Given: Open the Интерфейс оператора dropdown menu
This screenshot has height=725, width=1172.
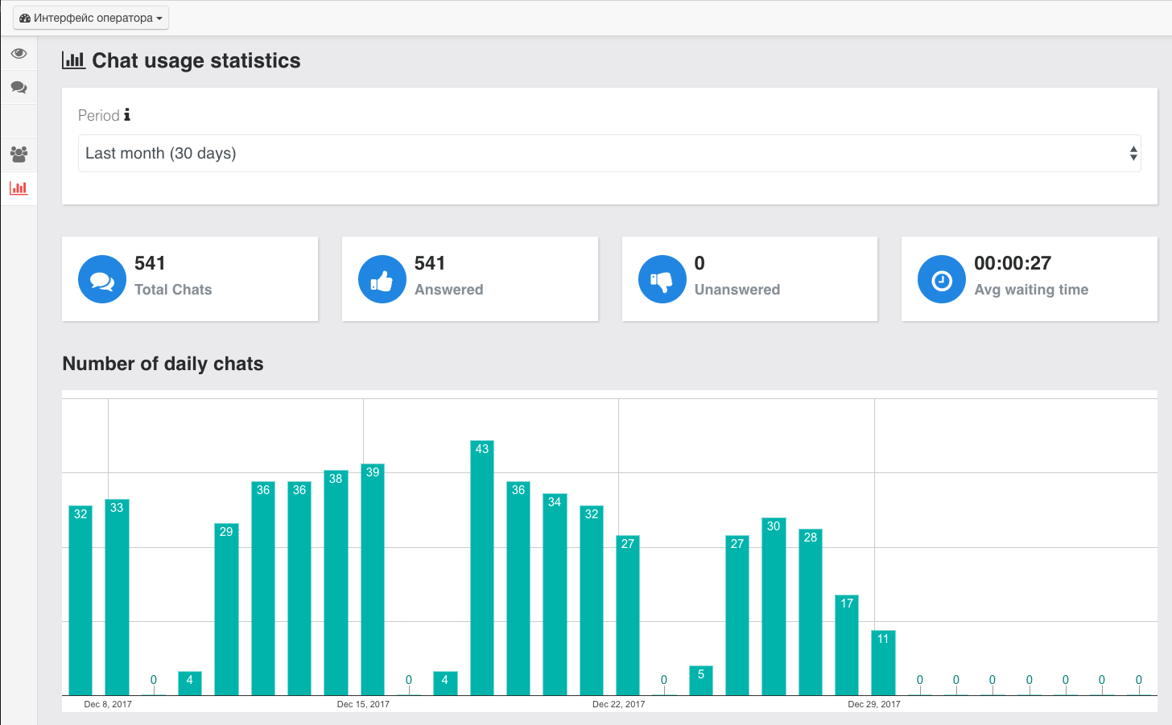Looking at the screenshot, I should [91, 18].
